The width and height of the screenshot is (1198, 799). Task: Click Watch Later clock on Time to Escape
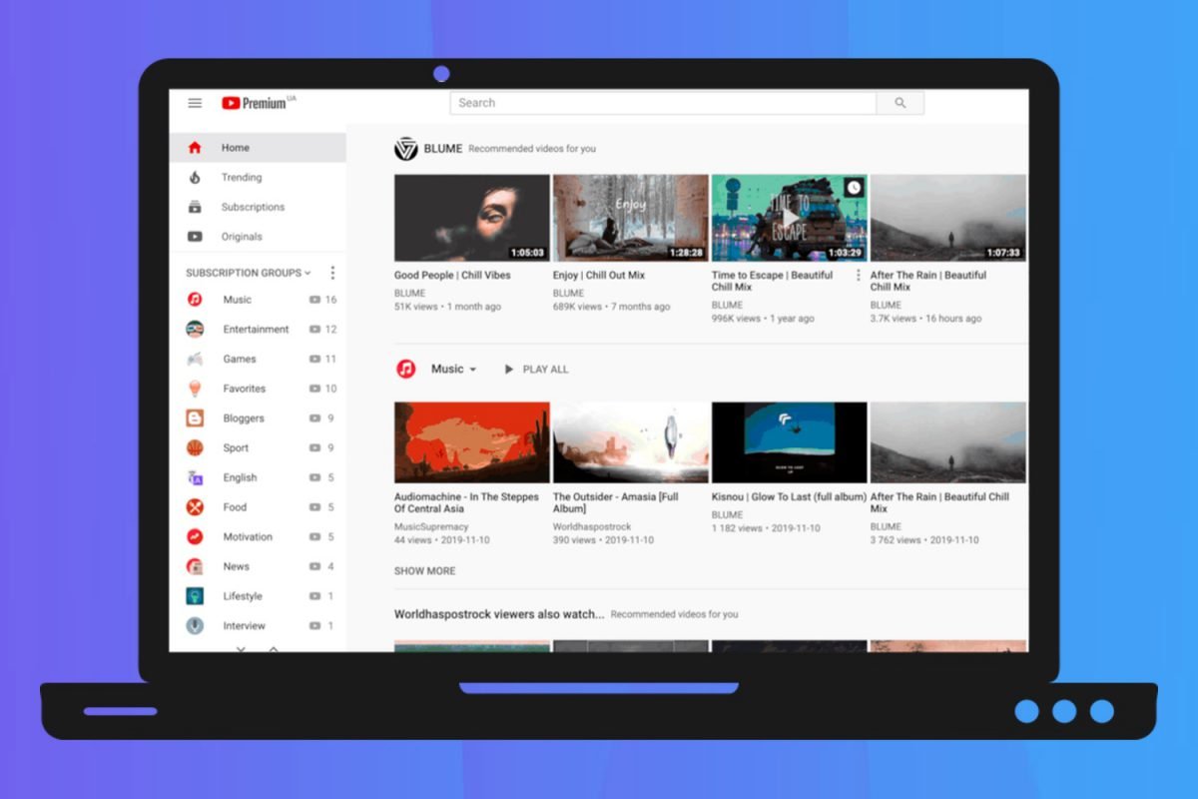[x=854, y=188]
